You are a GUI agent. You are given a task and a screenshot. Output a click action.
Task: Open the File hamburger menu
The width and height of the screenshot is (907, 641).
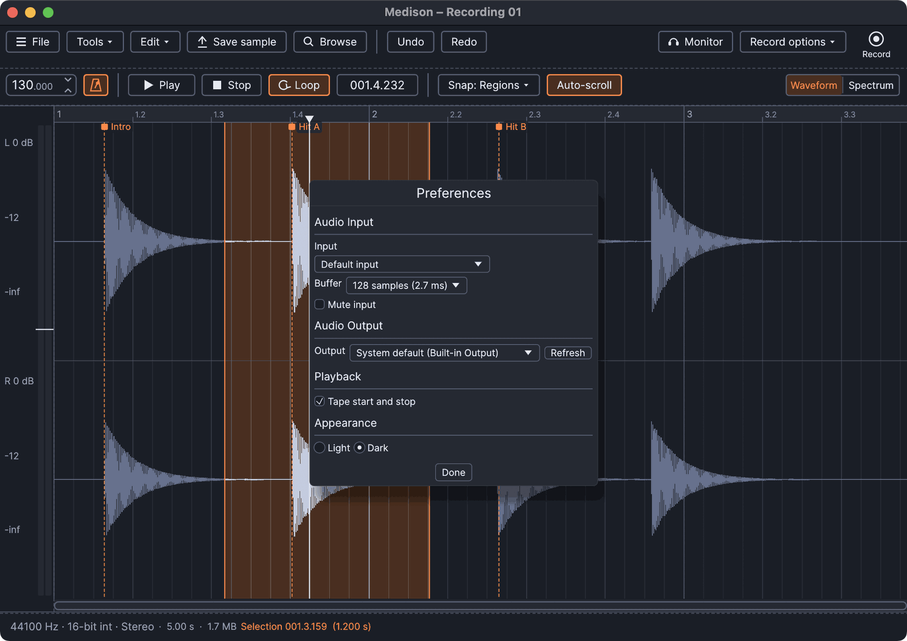[32, 42]
